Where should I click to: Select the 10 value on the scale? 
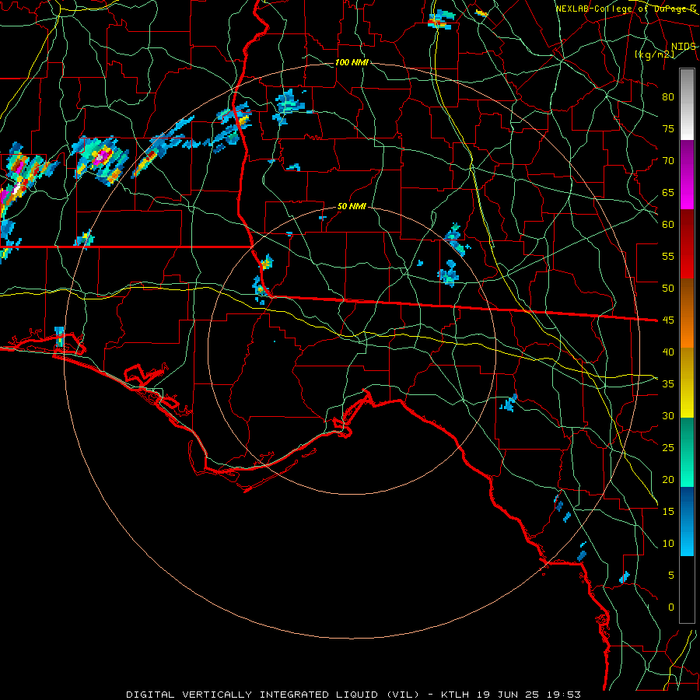click(x=668, y=544)
